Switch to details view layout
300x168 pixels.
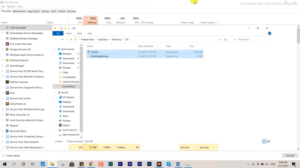tap(264, 141)
